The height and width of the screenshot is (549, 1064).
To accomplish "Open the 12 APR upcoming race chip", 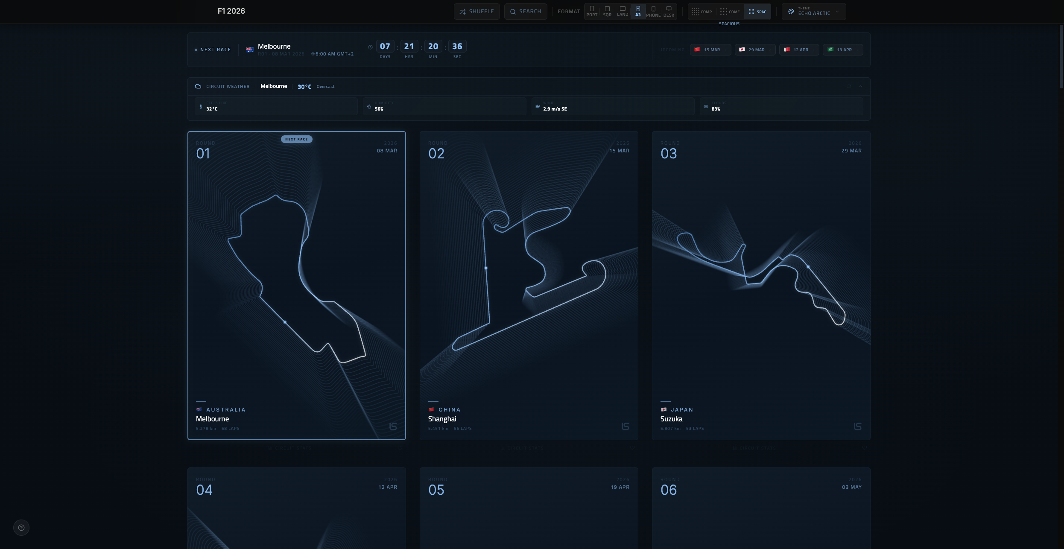I will (799, 50).
